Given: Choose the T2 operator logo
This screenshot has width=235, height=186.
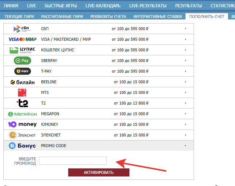Looking at the screenshot, I should coord(22,103).
